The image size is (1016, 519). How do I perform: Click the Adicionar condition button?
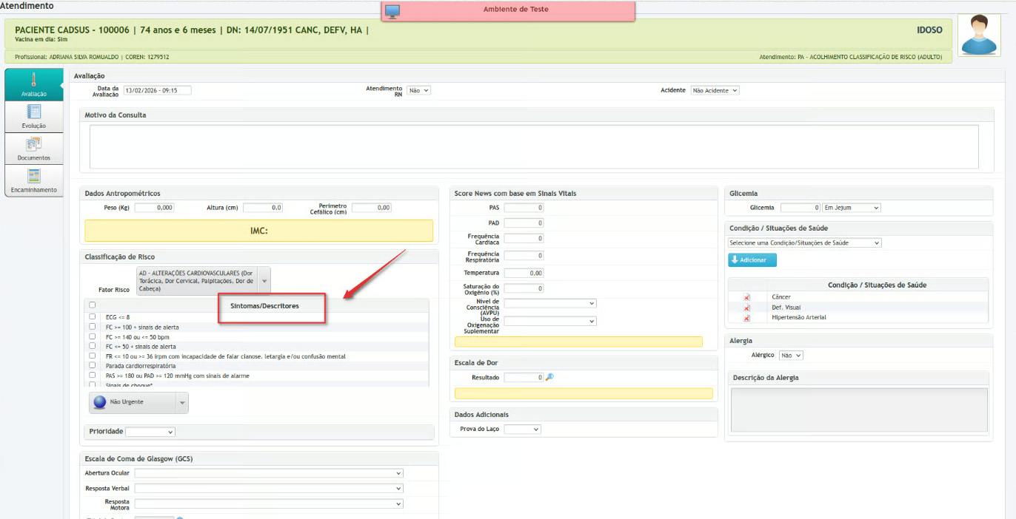click(752, 260)
